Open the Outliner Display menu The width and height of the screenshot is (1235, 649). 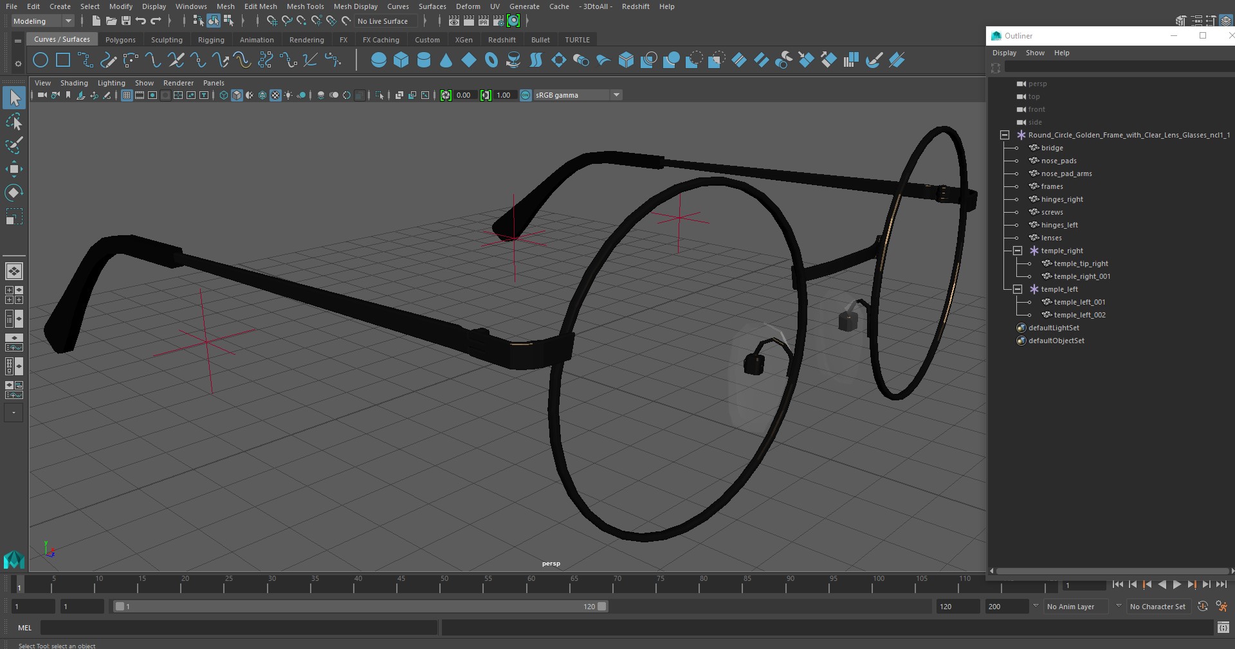(1004, 53)
